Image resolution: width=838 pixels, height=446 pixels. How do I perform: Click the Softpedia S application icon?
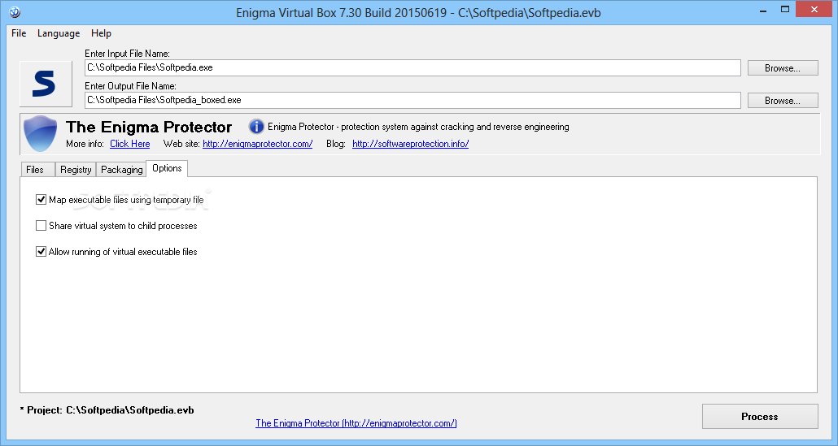click(x=46, y=84)
